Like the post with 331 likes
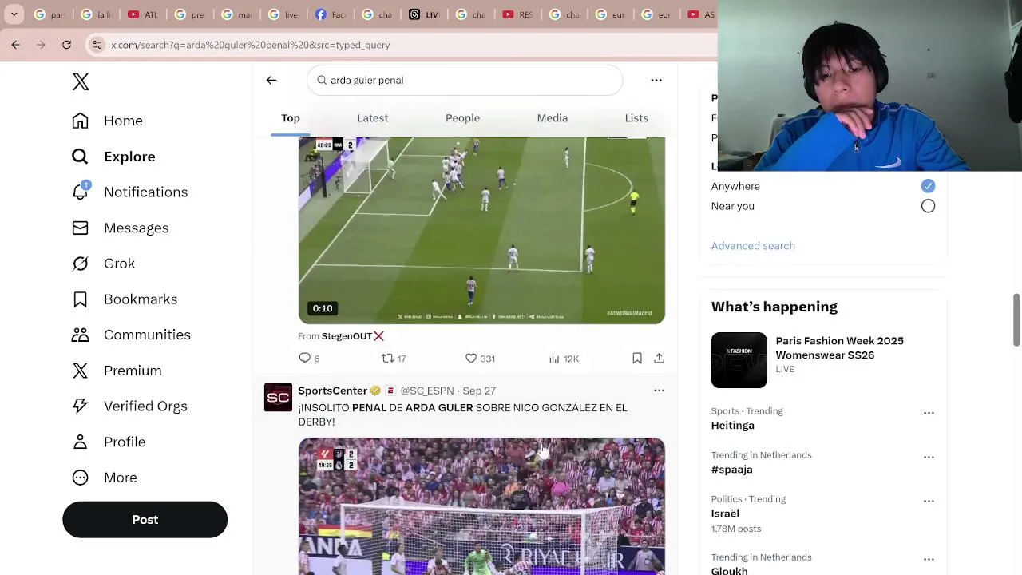 pyautogui.click(x=480, y=359)
